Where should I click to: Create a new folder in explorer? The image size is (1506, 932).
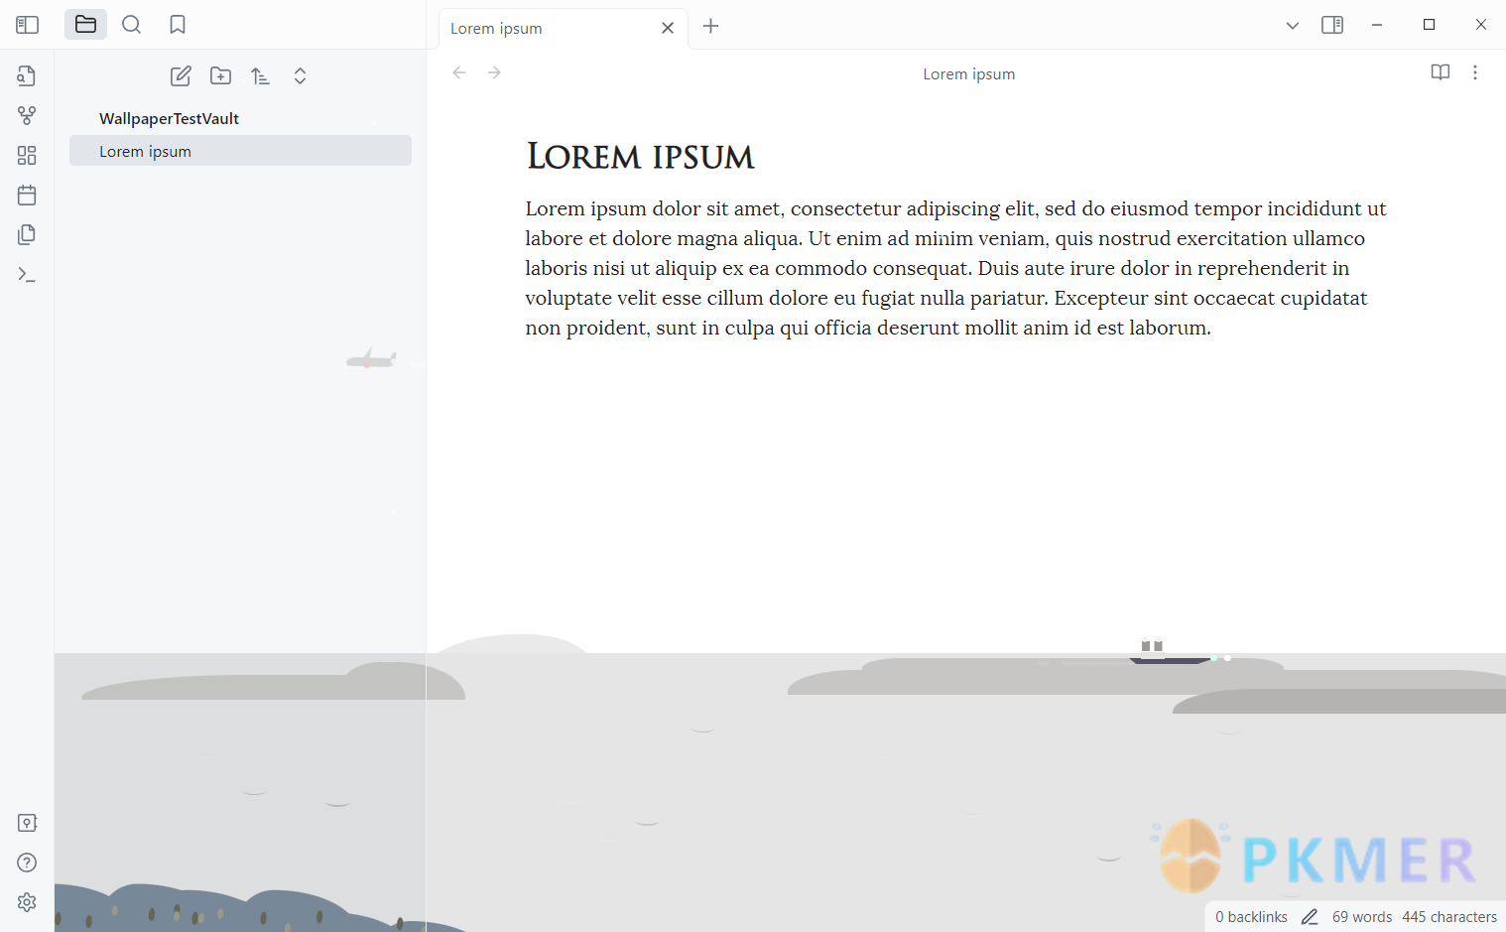click(220, 76)
